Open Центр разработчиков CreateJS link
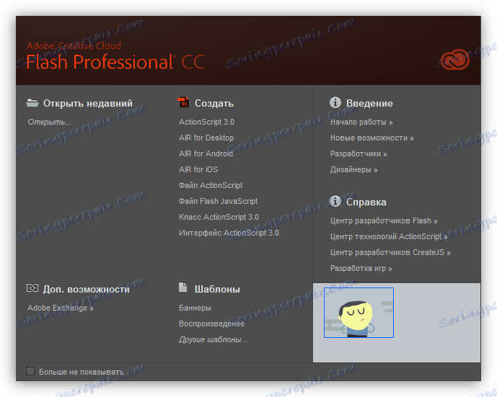The image size is (497, 397). pyautogui.click(x=390, y=252)
